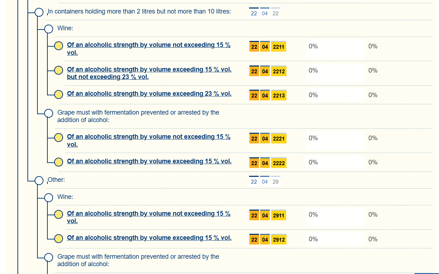This screenshot has height=274, width=439.
Task: Click yellow node circle for code 2222
Action: 58,162
